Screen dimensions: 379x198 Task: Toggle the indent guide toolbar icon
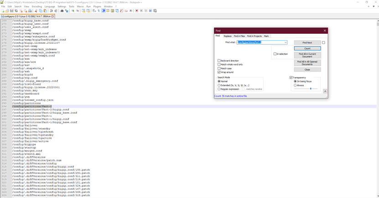coord(103,11)
